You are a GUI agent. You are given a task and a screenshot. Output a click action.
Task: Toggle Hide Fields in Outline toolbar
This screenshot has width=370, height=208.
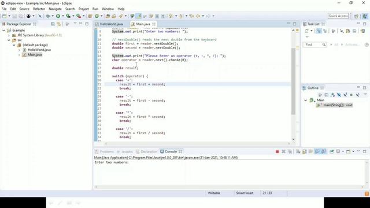point(339,95)
